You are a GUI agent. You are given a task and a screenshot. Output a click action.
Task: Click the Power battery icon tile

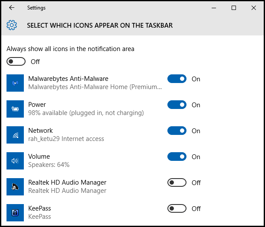tap(15, 109)
